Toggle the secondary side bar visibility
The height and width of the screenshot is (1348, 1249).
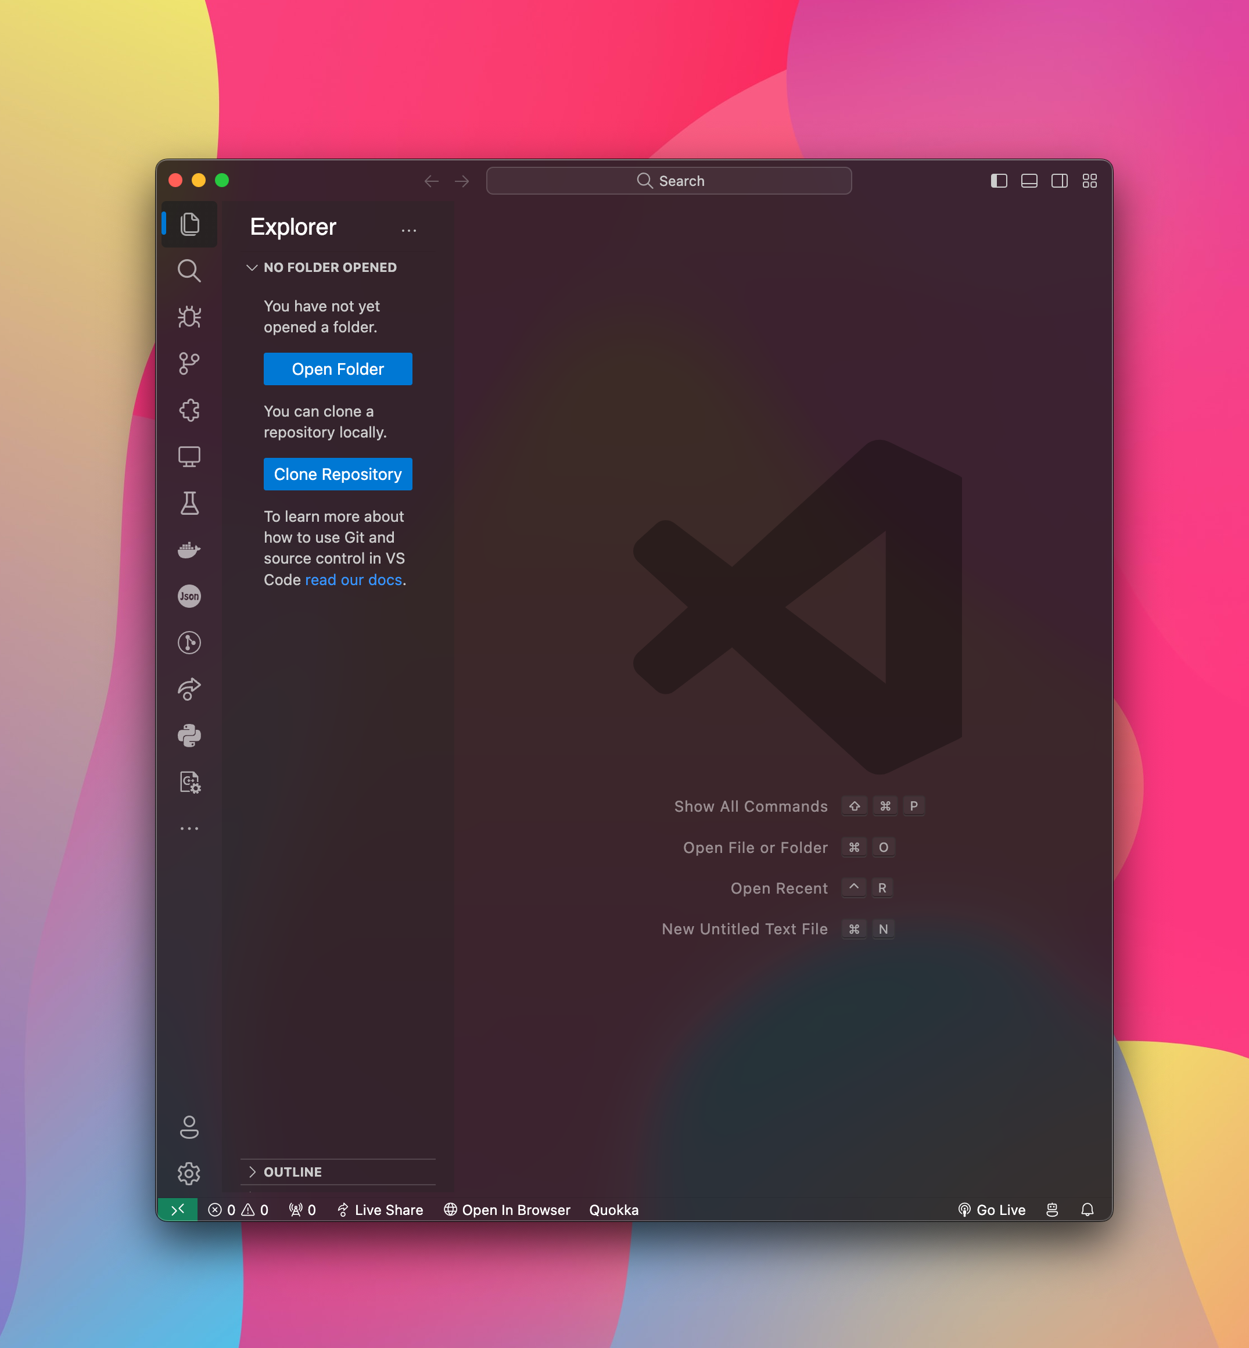click(x=1059, y=181)
